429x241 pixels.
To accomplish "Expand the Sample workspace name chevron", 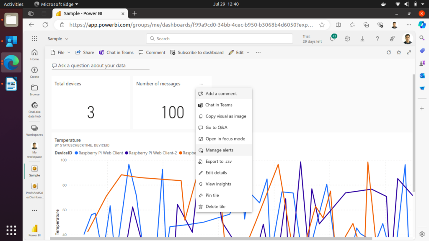I will coord(67,39).
